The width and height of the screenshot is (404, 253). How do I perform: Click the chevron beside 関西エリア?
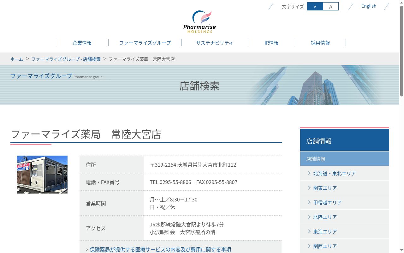coord(309,246)
